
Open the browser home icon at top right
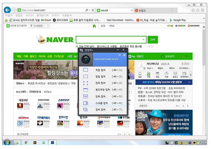(193, 10)
